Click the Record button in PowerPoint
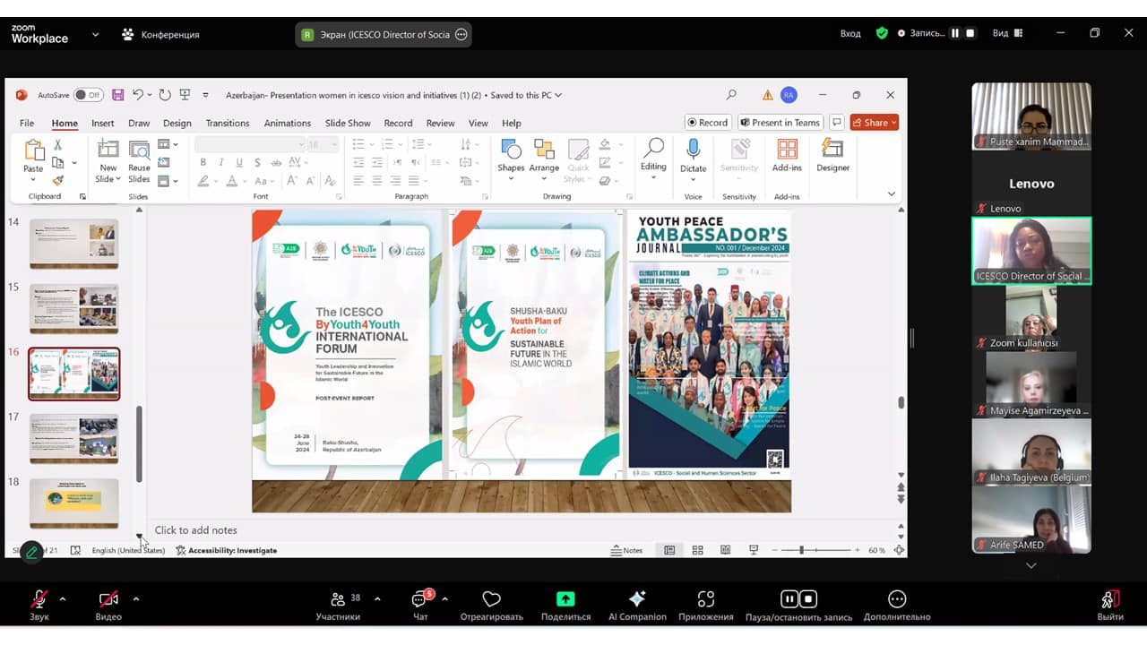1147x645 pixels. click(x=708, y=123)
